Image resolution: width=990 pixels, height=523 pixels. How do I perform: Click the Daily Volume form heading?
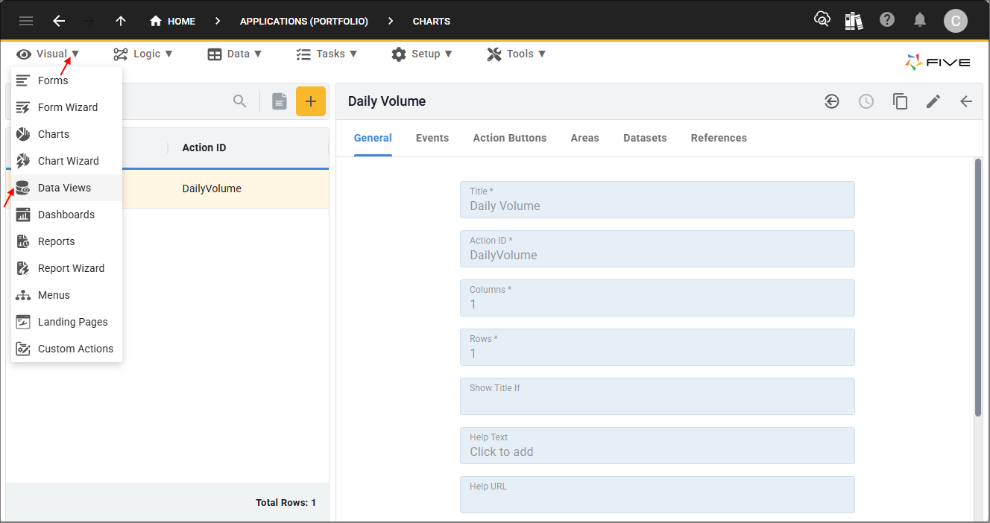387,101
